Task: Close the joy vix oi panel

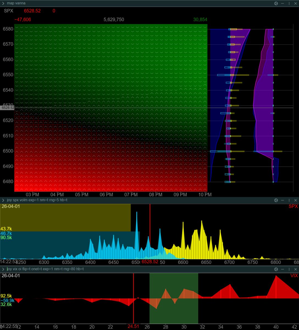Action: [295, 269]
